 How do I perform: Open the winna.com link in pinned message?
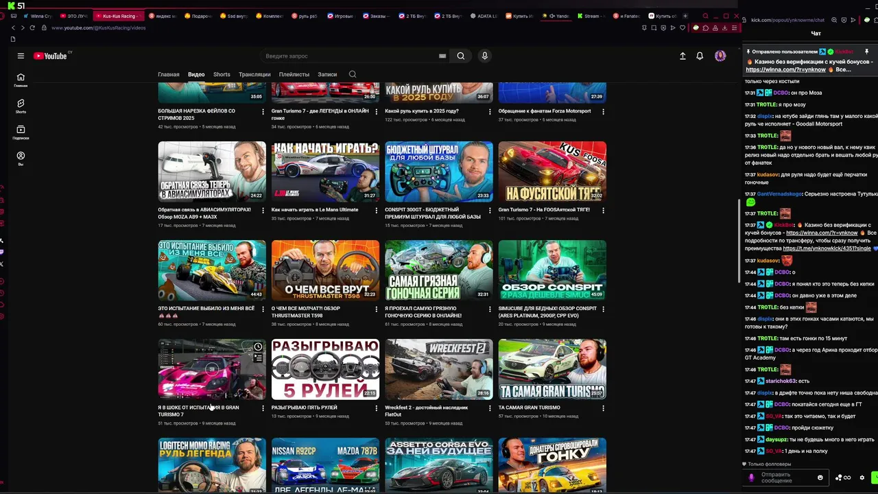coord(786,69)
